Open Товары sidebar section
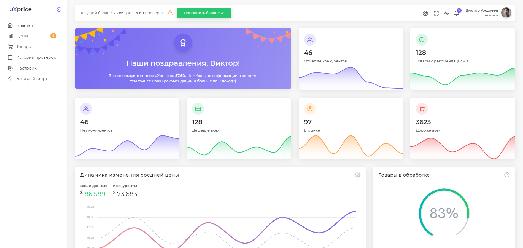The width and height of the screenshot is (523, 248). point(24,47)
